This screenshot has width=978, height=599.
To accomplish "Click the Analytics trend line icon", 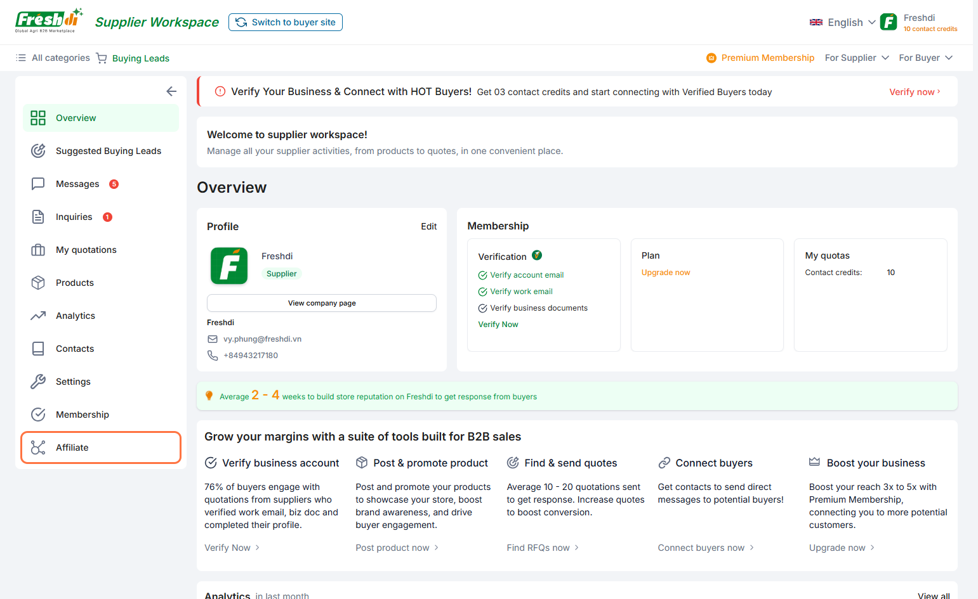I will (x=38, y=316).
